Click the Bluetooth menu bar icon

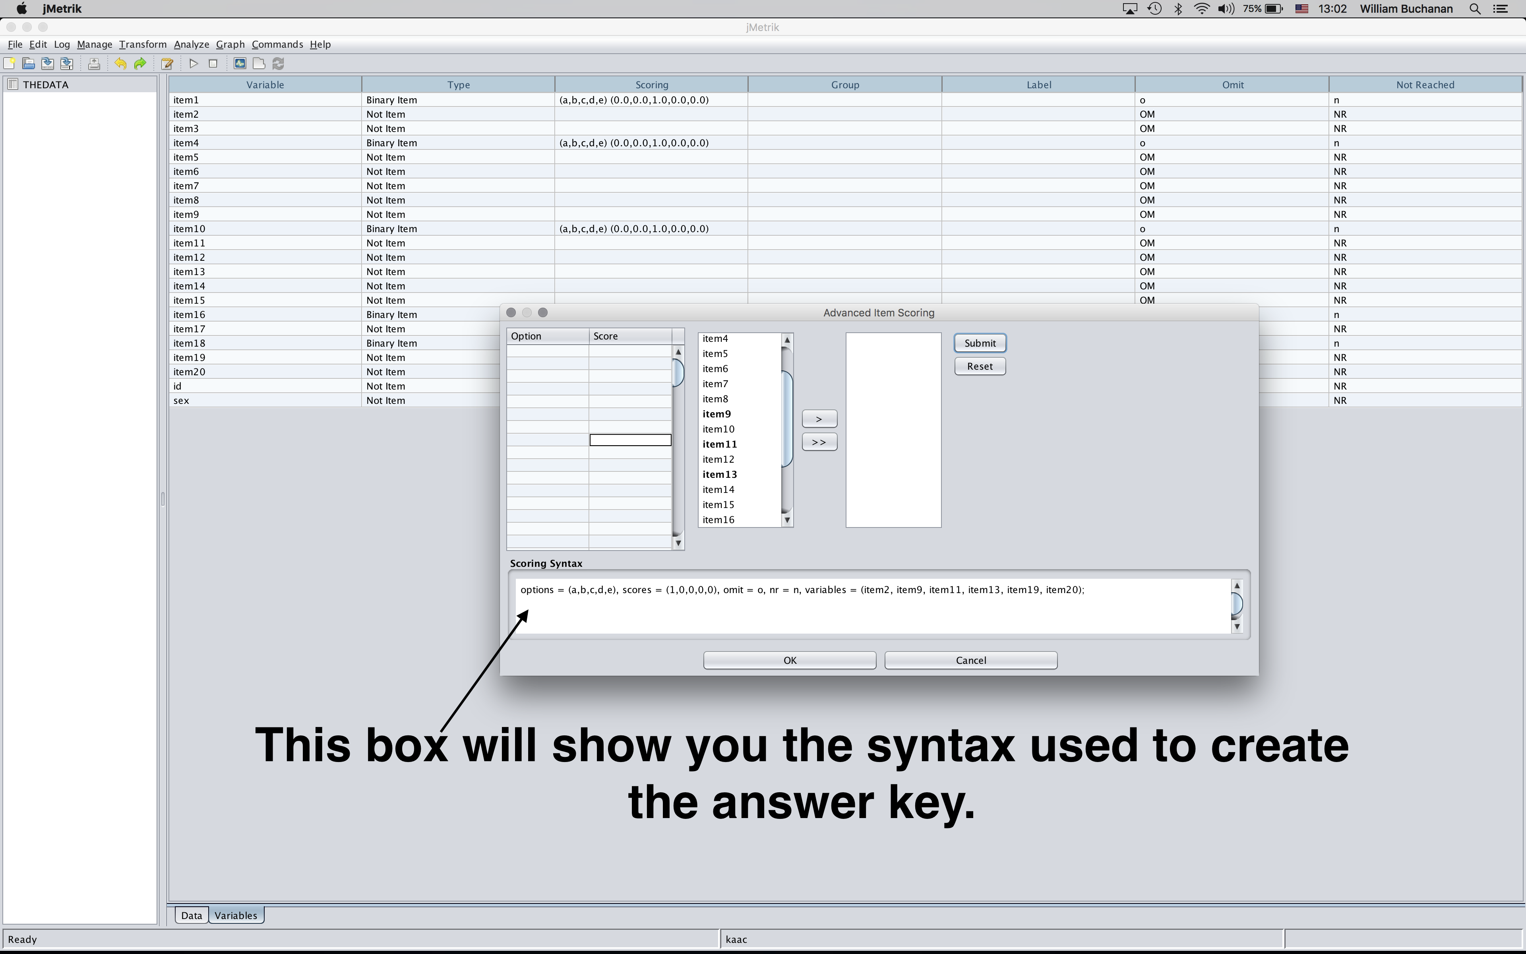coord(1178,9)
